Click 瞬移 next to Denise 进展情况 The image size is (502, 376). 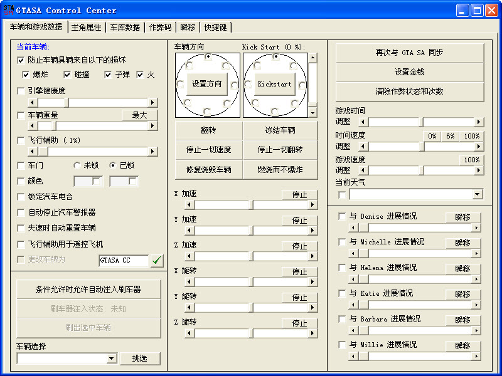[x=463, y=216]
